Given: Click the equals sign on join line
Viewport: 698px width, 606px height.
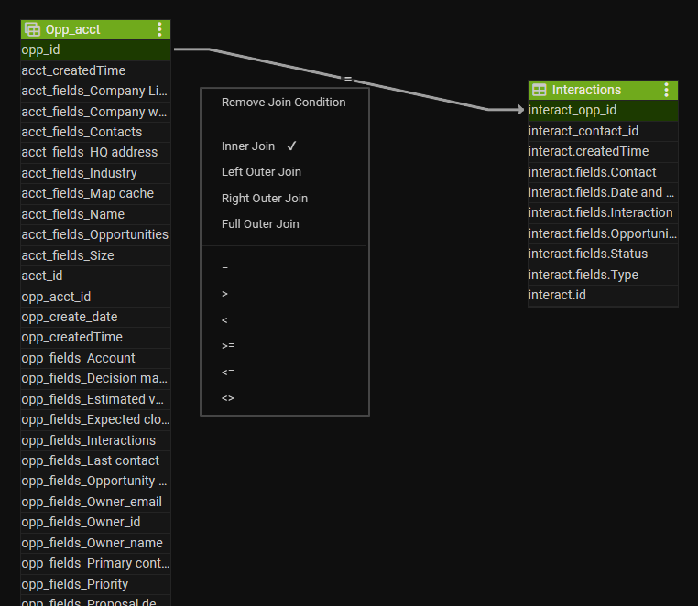Looking at the screenshot, I should 348,80.
